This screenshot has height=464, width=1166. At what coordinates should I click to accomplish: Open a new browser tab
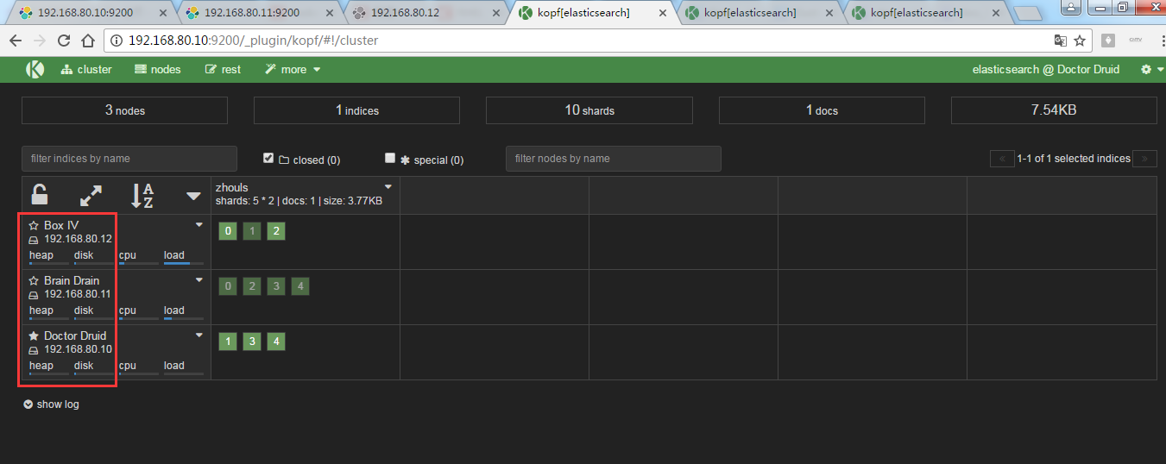coord(1028,14)
